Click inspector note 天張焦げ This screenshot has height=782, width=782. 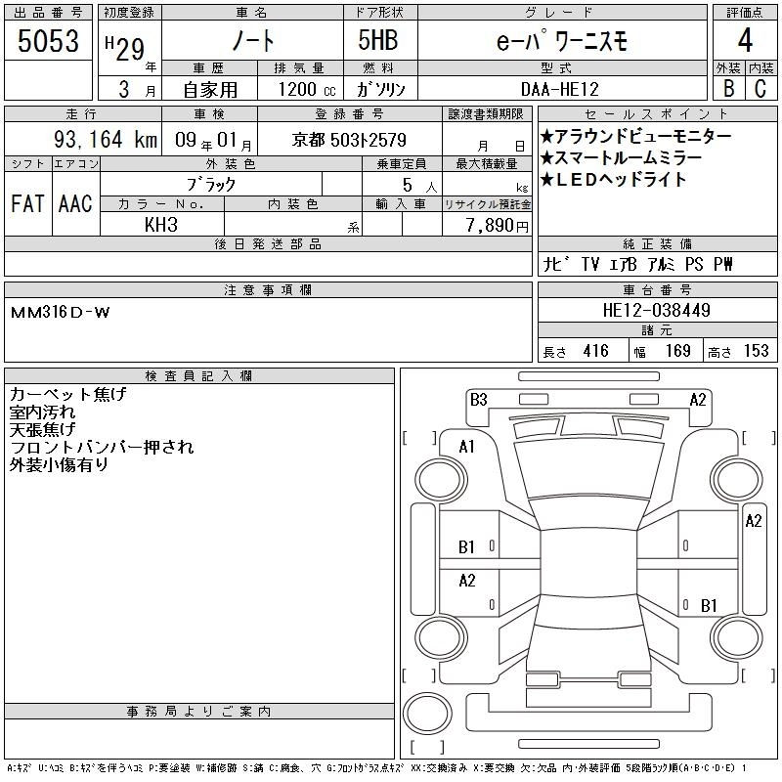click(x=42, y=430)
